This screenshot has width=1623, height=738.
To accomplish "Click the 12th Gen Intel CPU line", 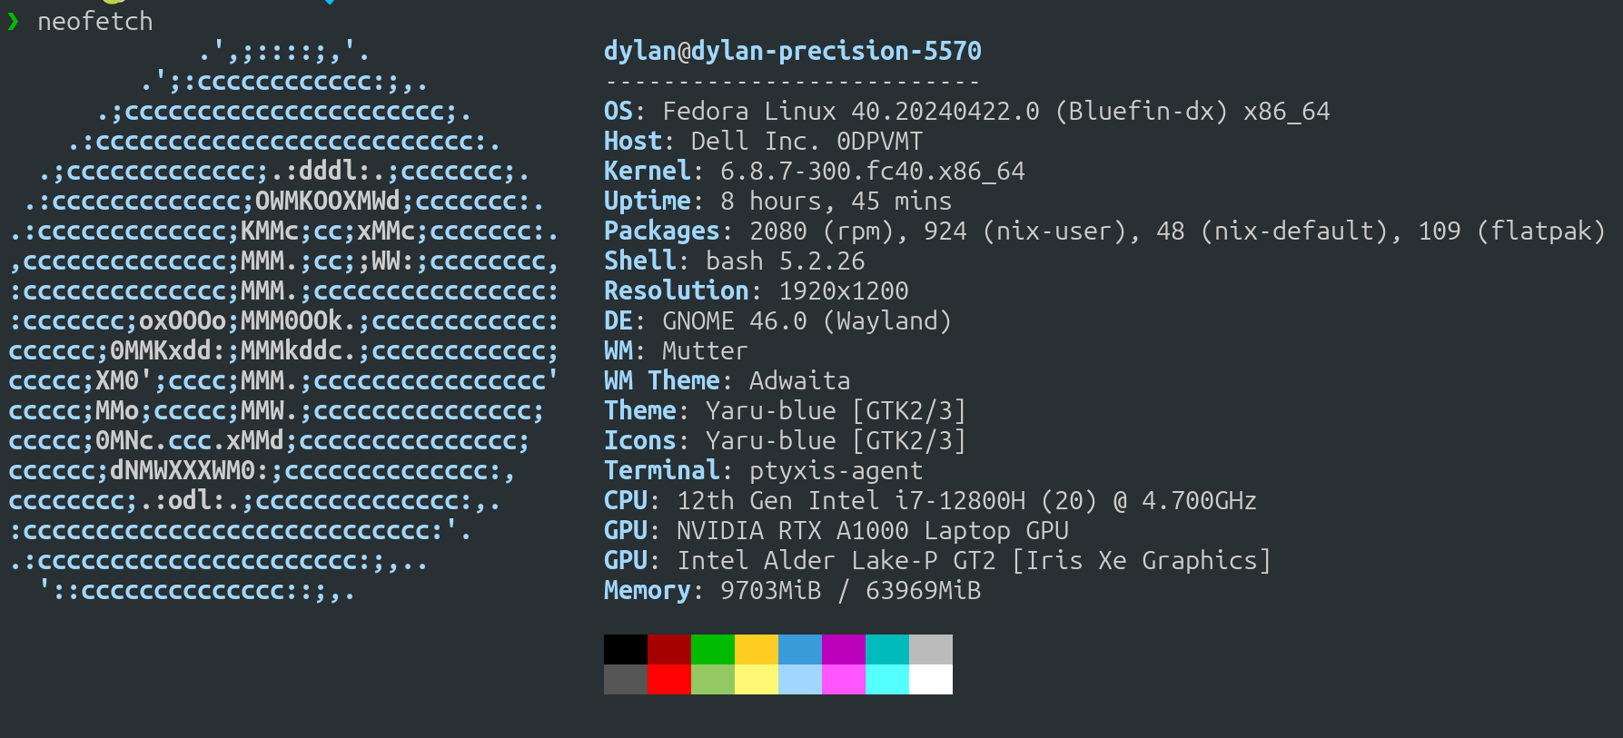I will click(930, 500).
